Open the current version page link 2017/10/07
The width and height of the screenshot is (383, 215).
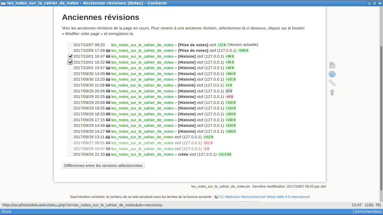tap(142, 45)
